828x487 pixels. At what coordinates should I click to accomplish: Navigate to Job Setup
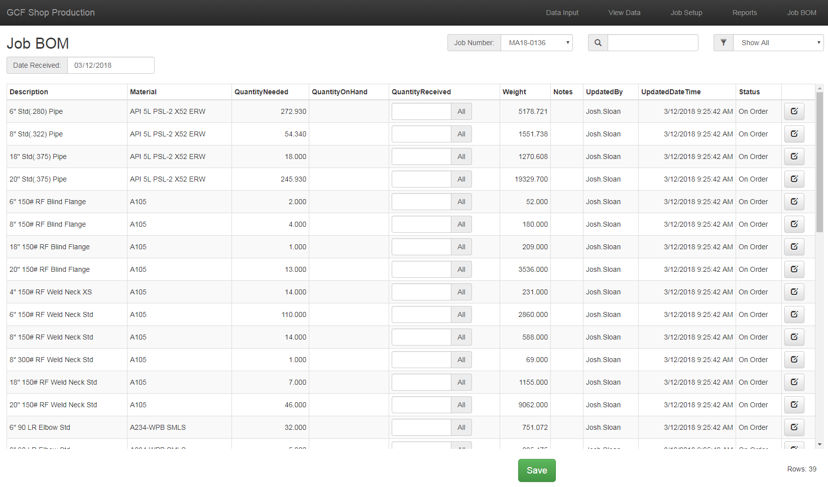[686, 13]
